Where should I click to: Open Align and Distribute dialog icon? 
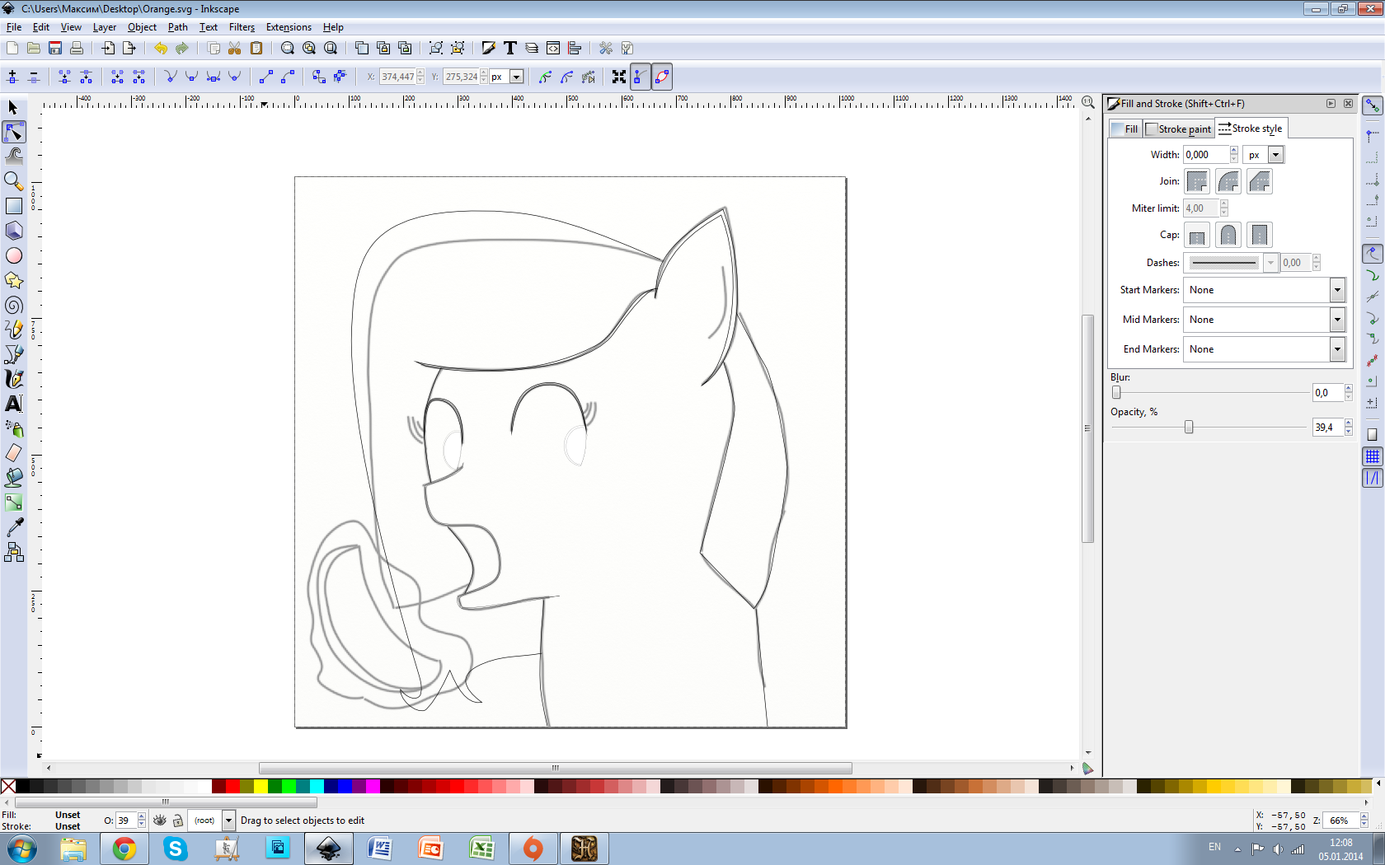click(575, 48)
